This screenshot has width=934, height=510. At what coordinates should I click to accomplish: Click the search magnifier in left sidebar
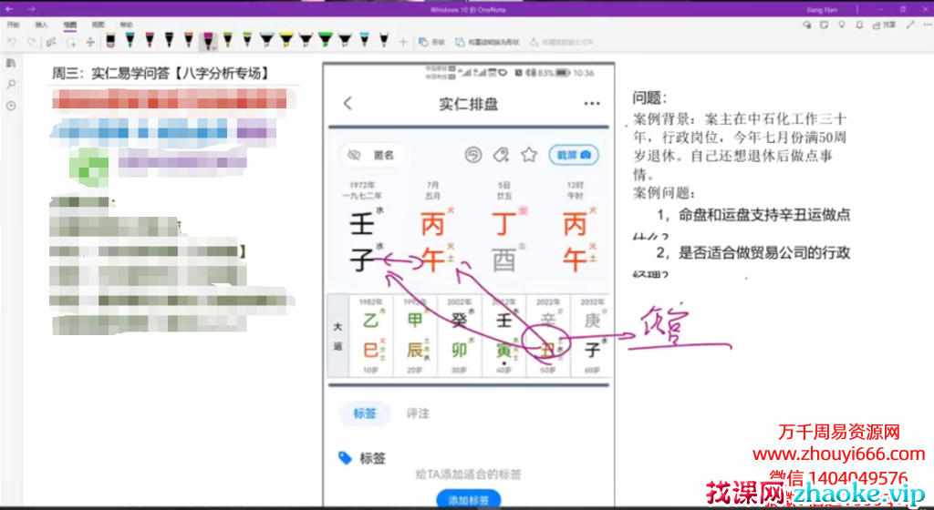(11, 85)
